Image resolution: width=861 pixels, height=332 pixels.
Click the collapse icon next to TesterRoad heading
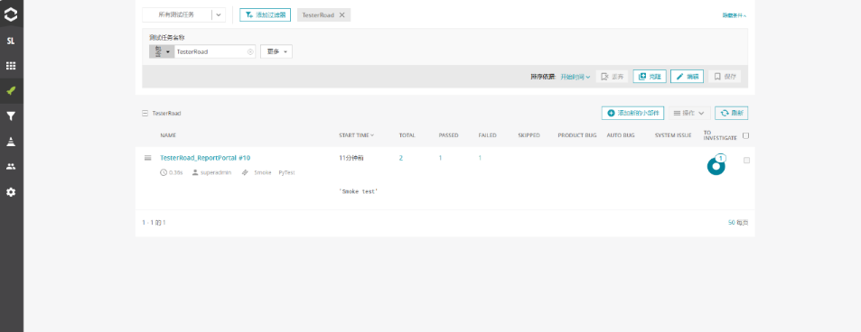[145, 113]
